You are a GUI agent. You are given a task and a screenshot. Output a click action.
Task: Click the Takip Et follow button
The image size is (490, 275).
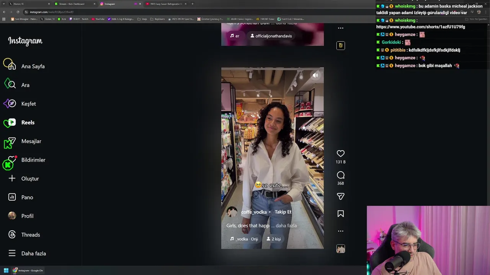click(x=283, y=212)
